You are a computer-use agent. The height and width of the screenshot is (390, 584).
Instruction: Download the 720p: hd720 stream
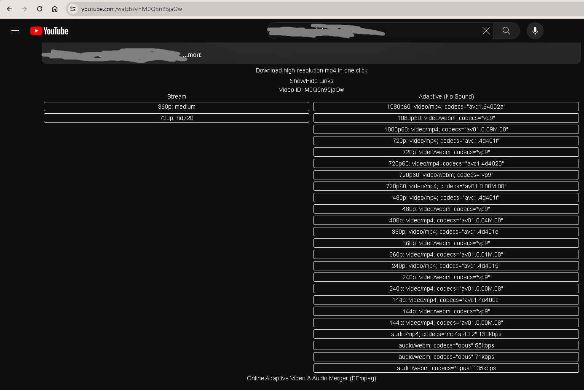coord(177,118)
